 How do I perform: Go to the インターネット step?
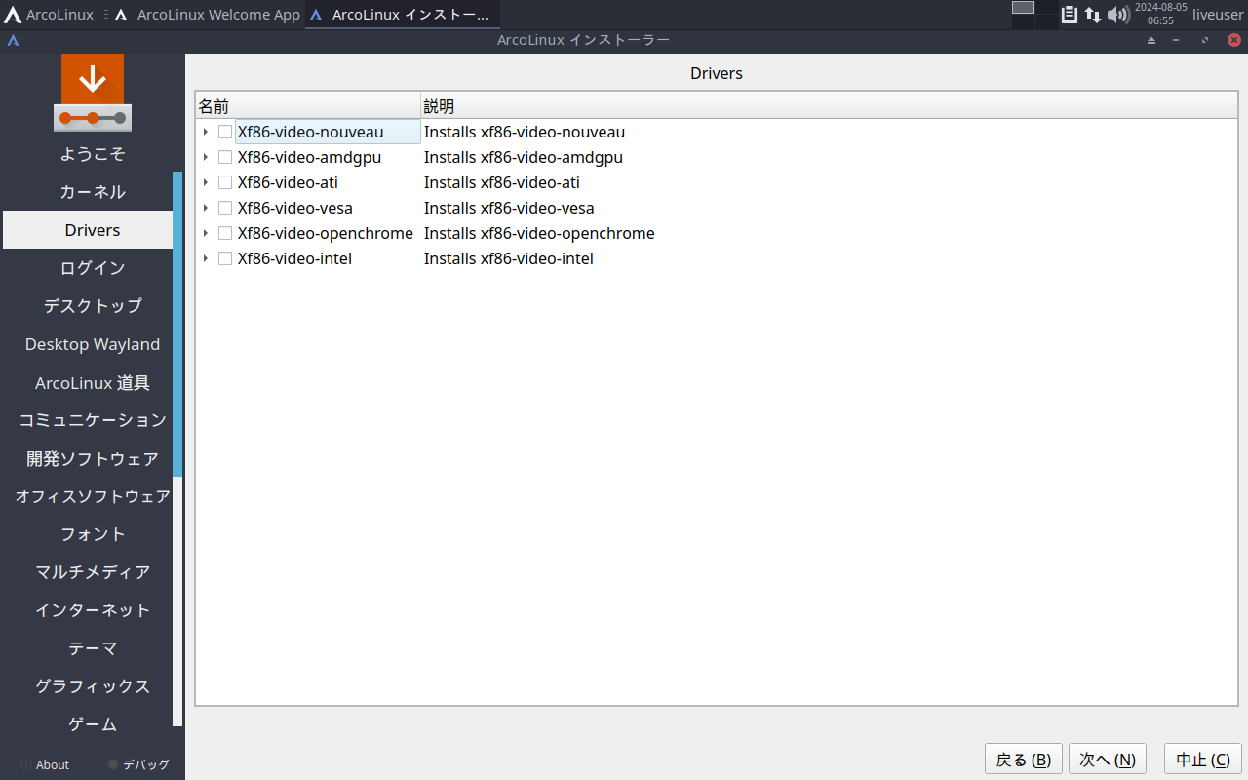[93, 610]
